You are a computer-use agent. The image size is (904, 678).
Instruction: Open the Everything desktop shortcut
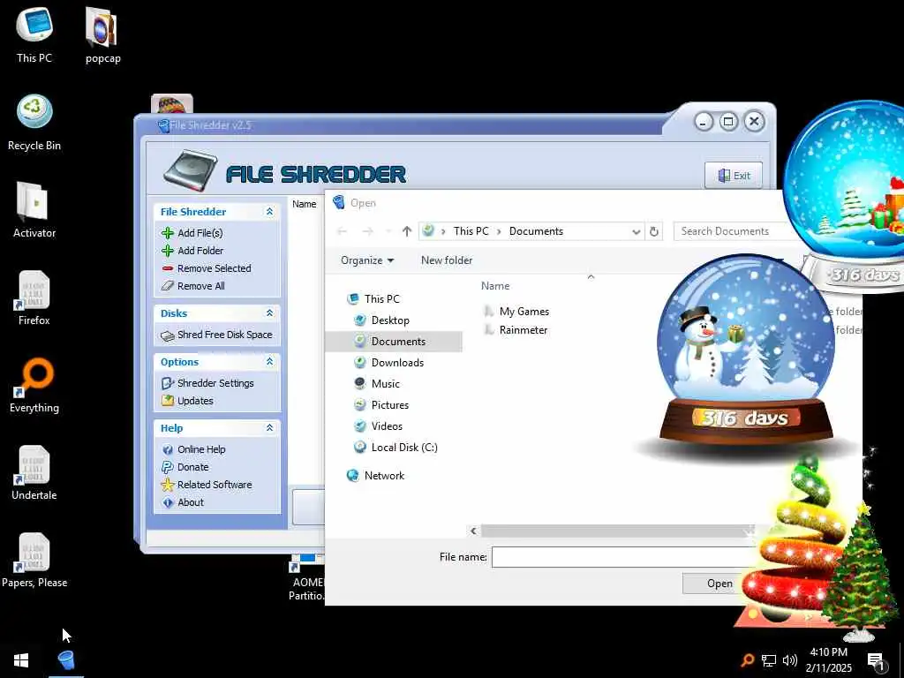[x=34, y=386]
